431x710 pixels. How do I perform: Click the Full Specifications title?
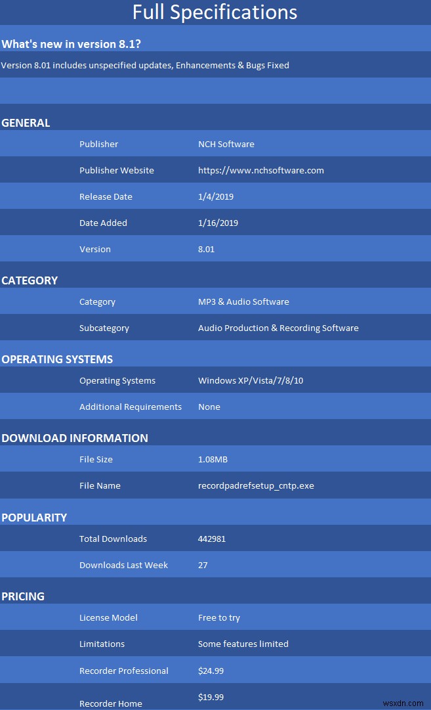coord(215,12)
